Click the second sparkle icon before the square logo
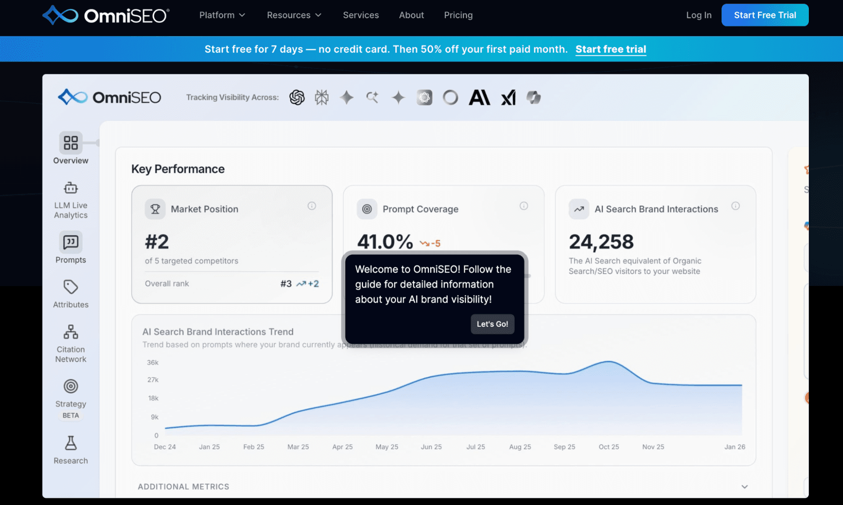The height and width of the screenshot is (505, 843). pos(398,97)
